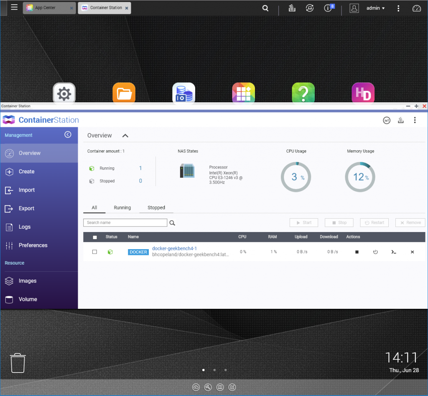Click the admin user profile icon

pos(354,8)
